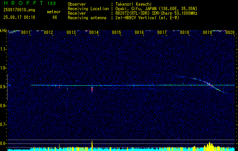Click the date stamp 25.08.17 00:10
The image size is (238, 151).
click(x=19, y=17)
